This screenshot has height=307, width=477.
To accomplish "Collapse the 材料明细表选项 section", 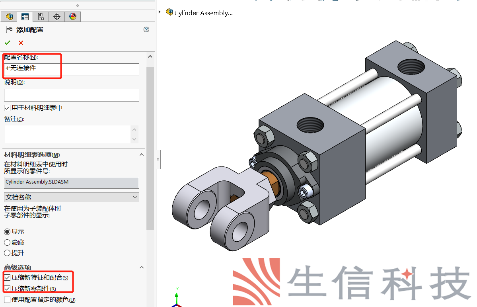I will point(142,155).
